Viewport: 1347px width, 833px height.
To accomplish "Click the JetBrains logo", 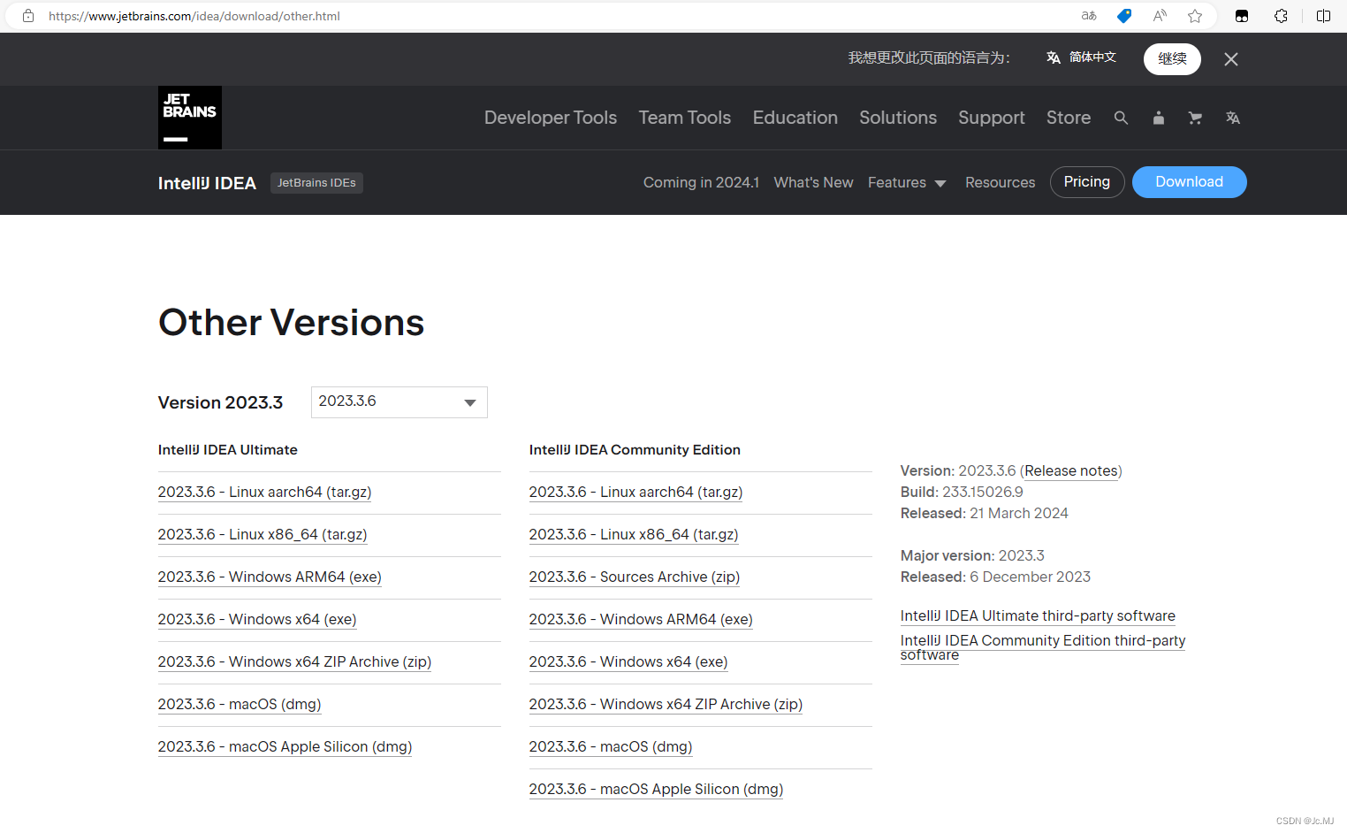I will coord(190,118).
